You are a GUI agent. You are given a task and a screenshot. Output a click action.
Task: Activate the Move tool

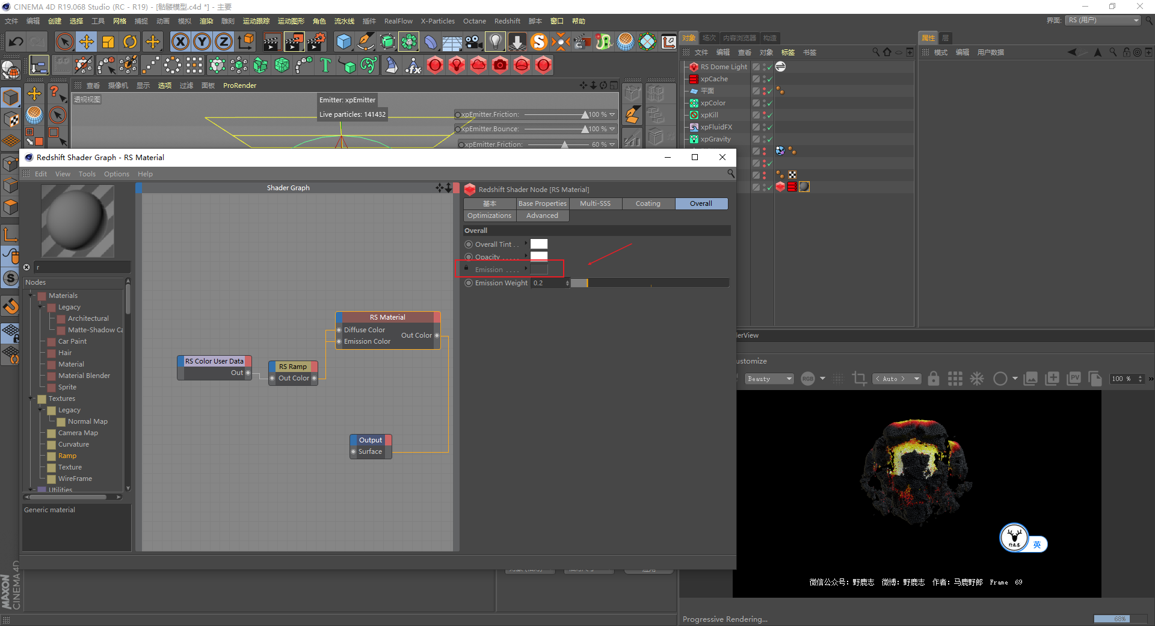tap(87, 42)
